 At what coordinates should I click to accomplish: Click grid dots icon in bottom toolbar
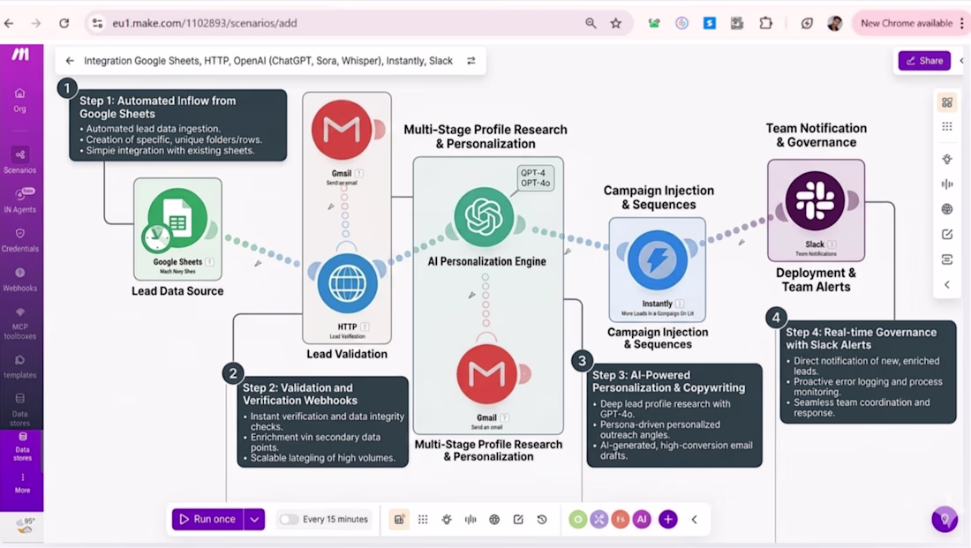pyautogui.click(x=423, y=520)
